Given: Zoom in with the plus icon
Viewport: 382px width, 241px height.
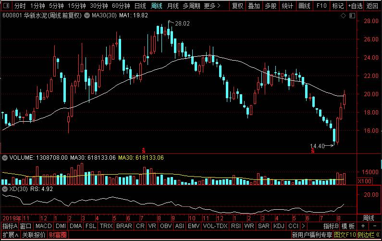Looking at the screenshot, I should 363,226.
